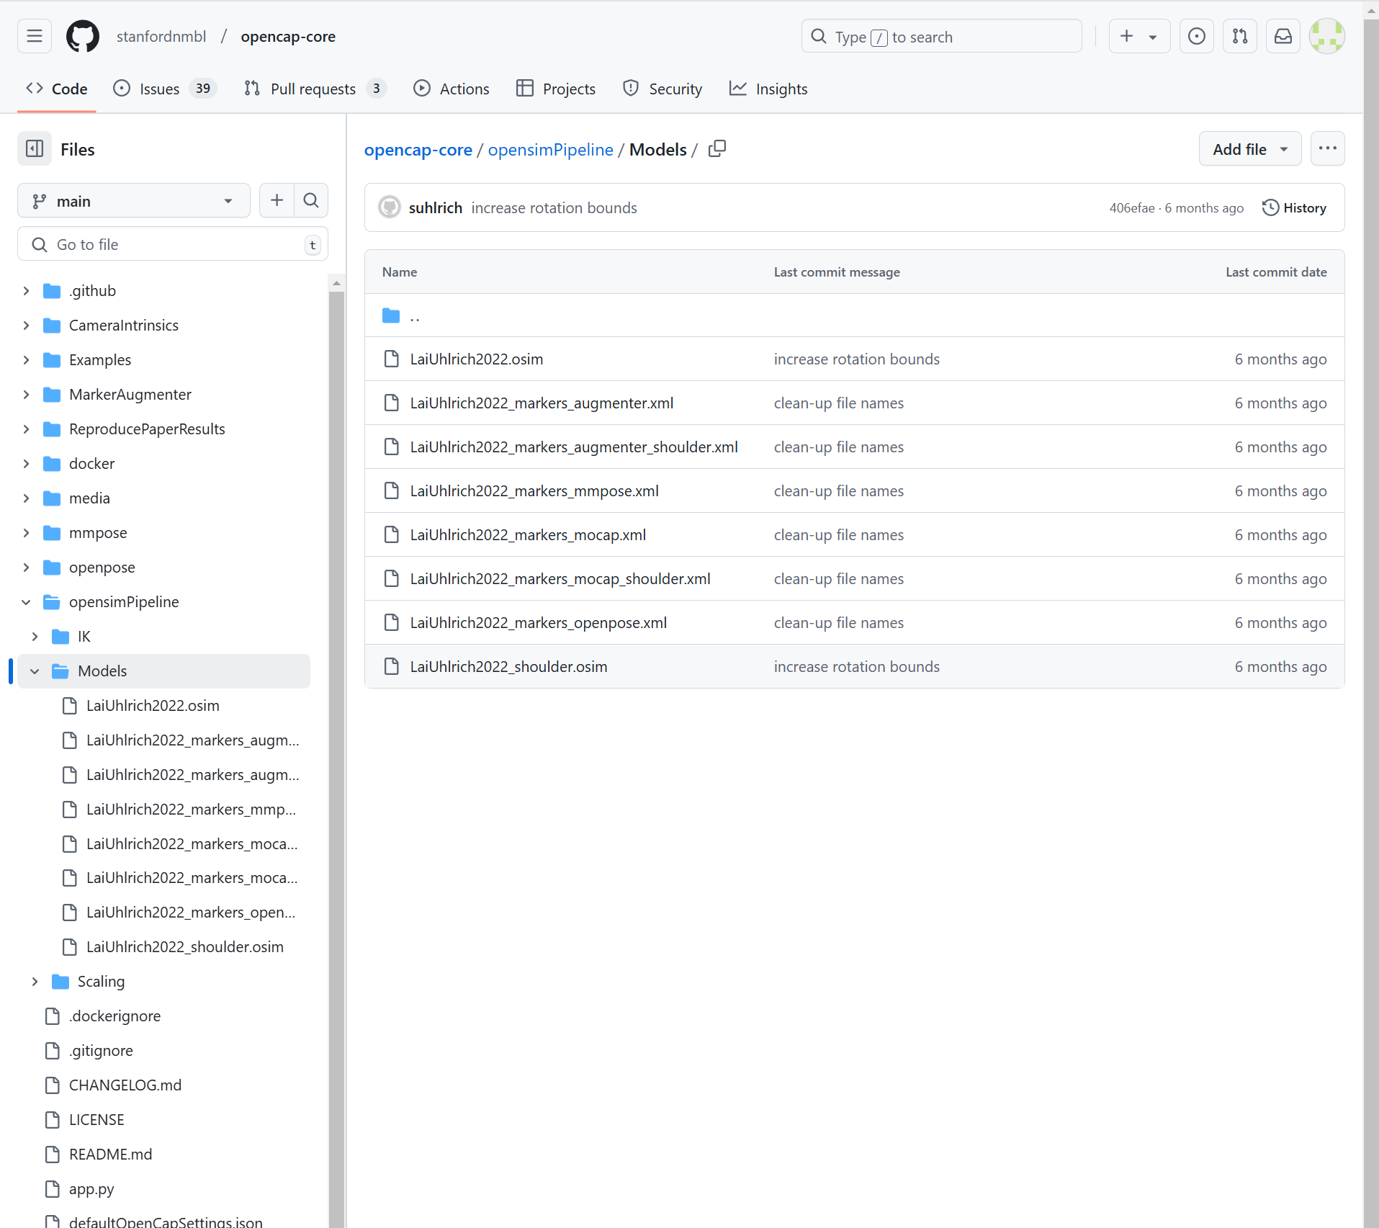Click suhlrich's avatar in the commit bar
1379x1228 pixels.
[x=390, y=207]
